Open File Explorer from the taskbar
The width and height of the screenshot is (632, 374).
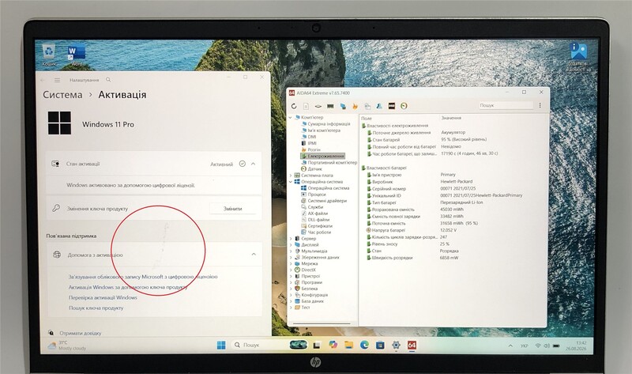(348, 345)
